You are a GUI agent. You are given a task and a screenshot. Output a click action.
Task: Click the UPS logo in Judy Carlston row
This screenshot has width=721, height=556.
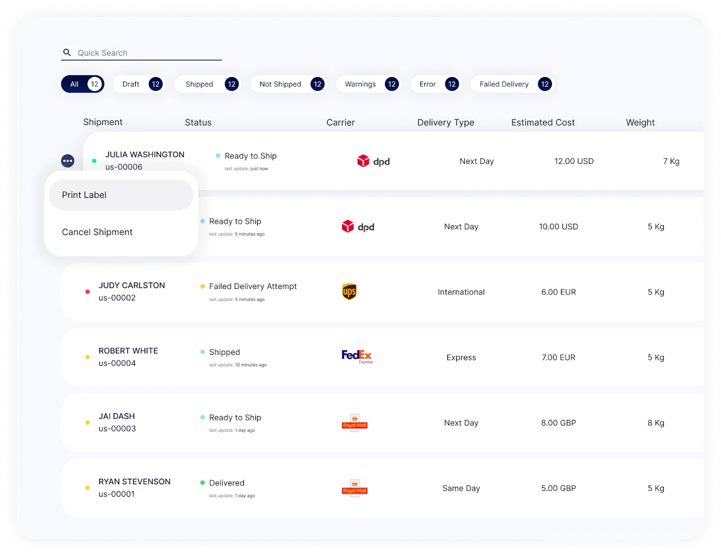tap(350, 291)
